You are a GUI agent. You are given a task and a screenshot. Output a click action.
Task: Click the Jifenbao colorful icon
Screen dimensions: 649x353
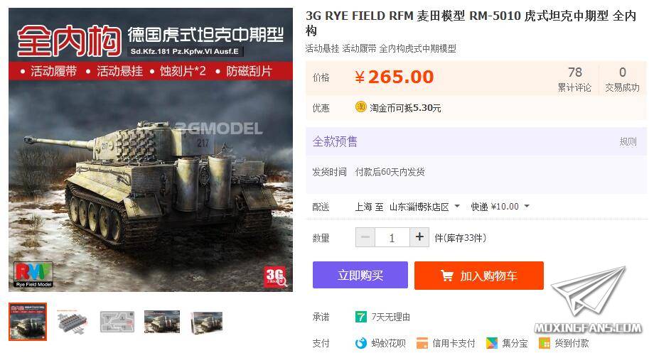[492, 343]
